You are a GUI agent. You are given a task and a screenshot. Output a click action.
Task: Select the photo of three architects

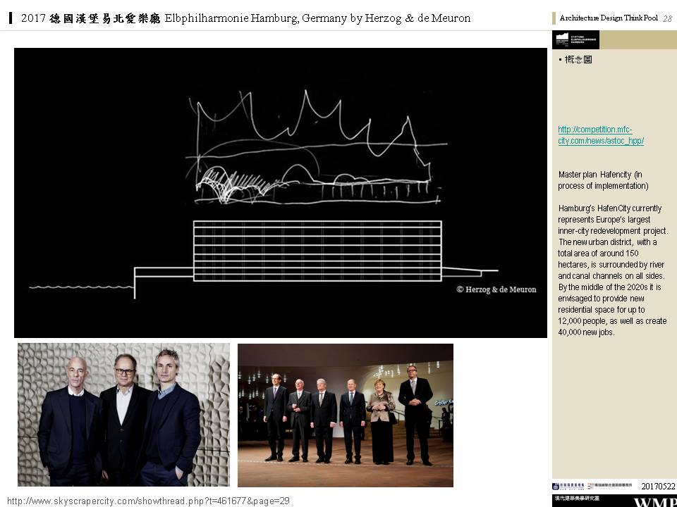[123, 415]
